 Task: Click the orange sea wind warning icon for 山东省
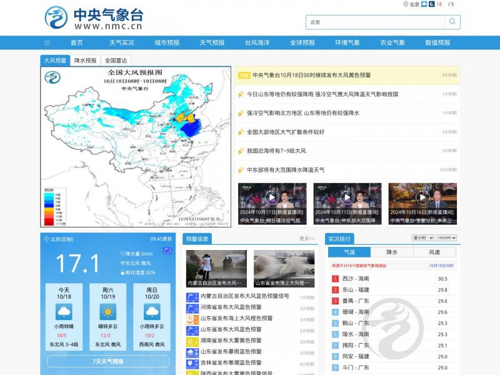pyautogui.click(x=192, y=319)
